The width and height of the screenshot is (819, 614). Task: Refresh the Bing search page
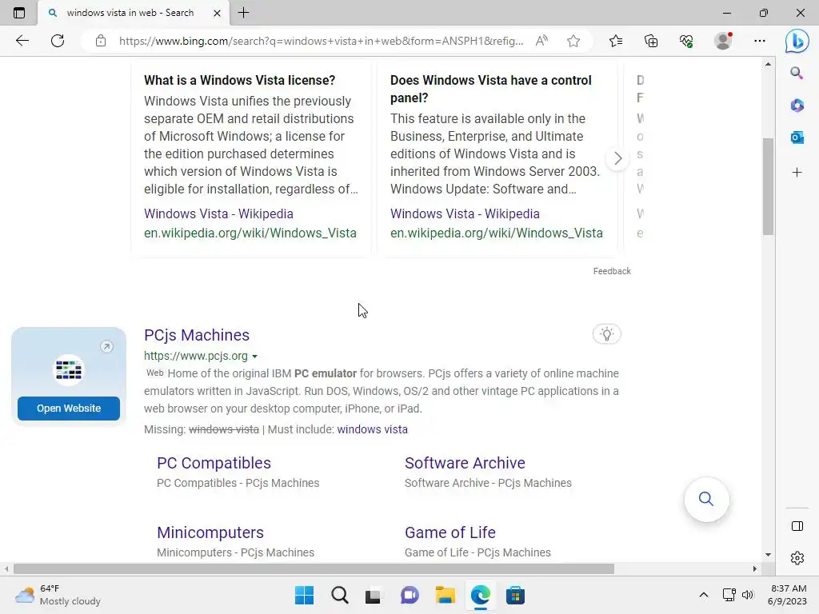tap(58, 41)
